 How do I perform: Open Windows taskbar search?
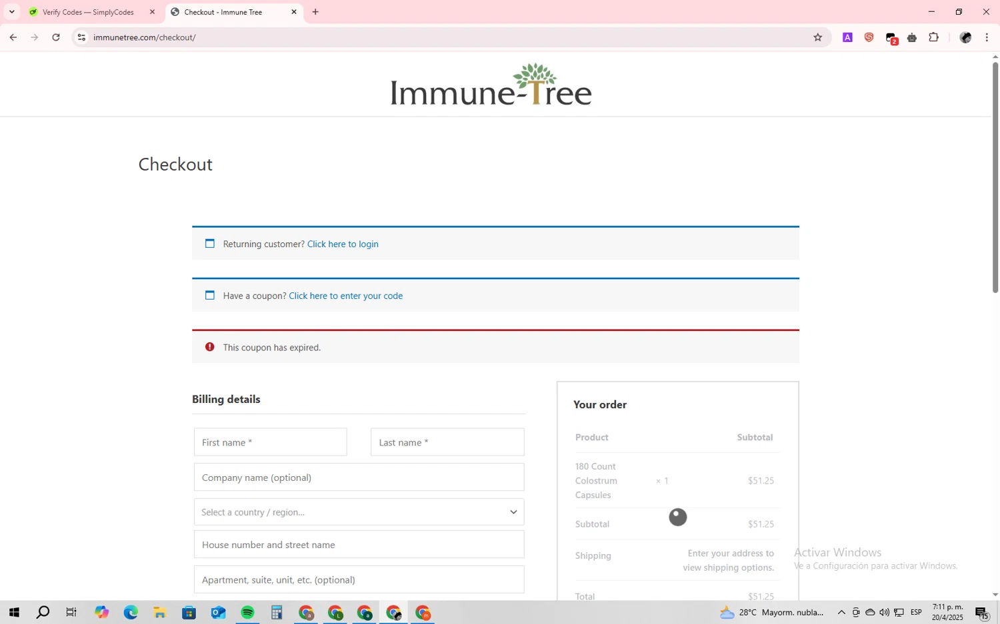click(43, 613)
